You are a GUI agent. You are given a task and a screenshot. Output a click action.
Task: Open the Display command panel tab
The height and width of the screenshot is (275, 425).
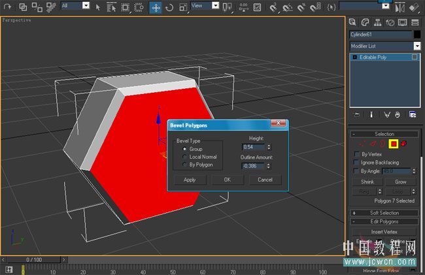point(403,22)
